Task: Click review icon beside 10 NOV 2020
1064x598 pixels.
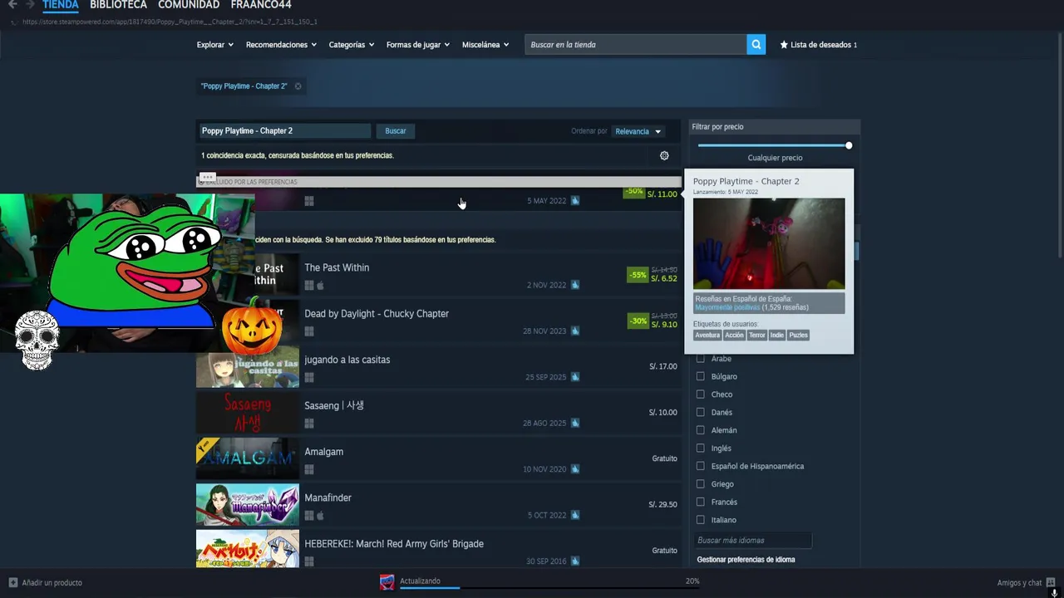Action: [x=575, y=469]
